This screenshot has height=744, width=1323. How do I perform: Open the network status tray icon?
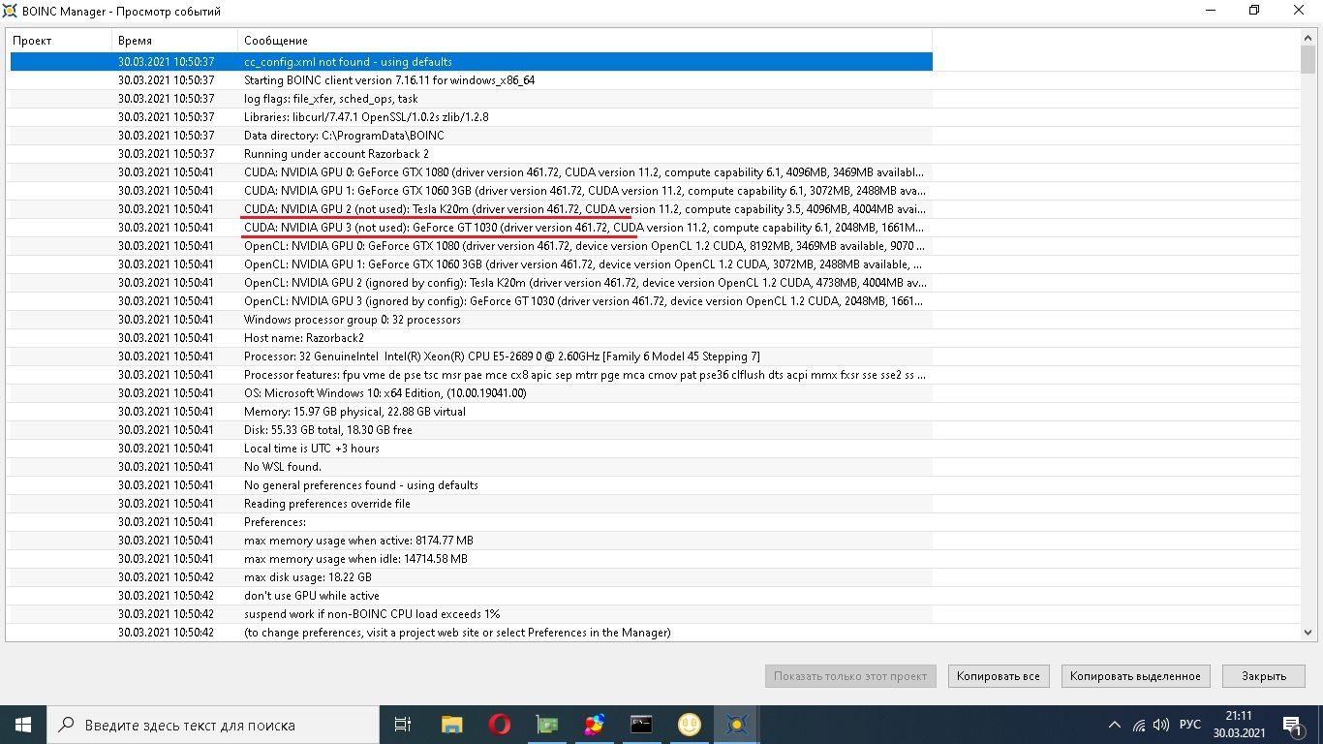pos(1139,725)
